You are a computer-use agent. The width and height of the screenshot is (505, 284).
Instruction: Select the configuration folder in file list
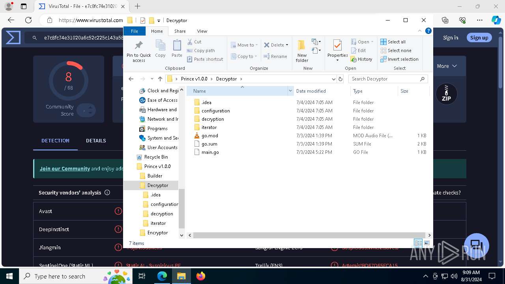tap(215, 111)
